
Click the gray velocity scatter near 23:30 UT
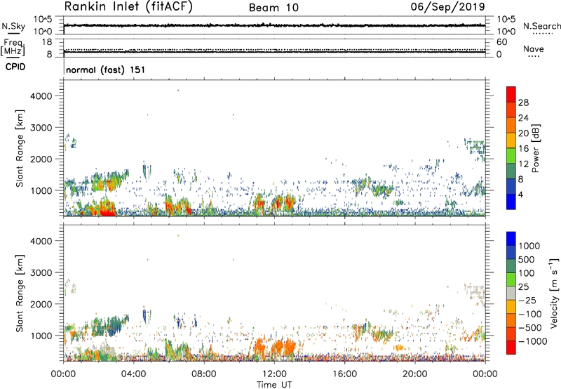coord(477,291)
